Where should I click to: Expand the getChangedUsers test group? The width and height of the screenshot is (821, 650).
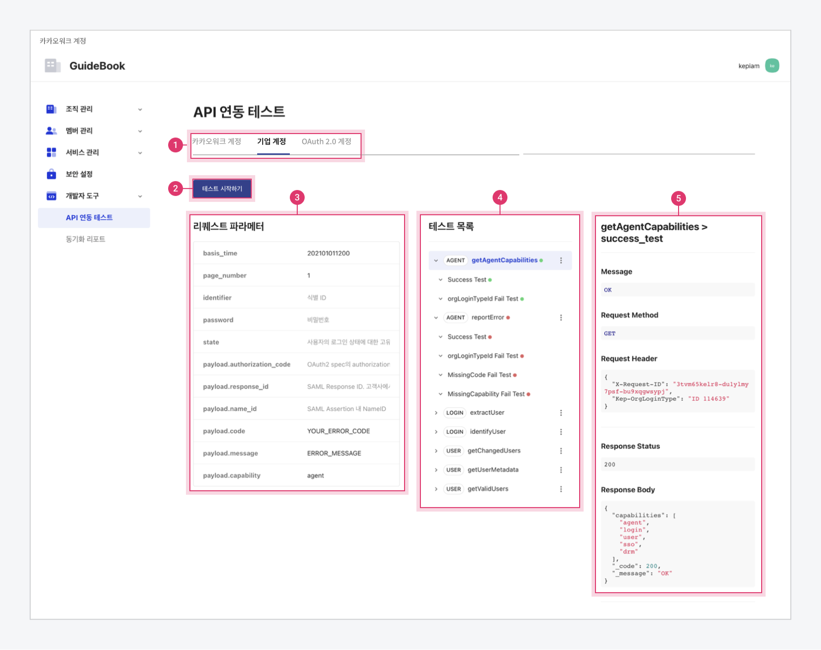click(436, 451)
